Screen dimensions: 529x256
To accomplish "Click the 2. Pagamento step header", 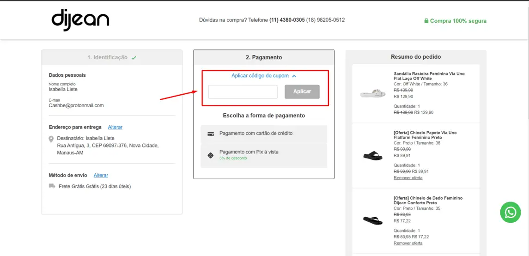I will point(264,58).
